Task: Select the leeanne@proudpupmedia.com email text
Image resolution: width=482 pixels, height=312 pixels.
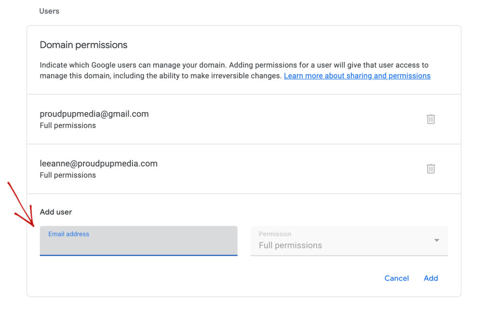Action: (x=98, y=163)
